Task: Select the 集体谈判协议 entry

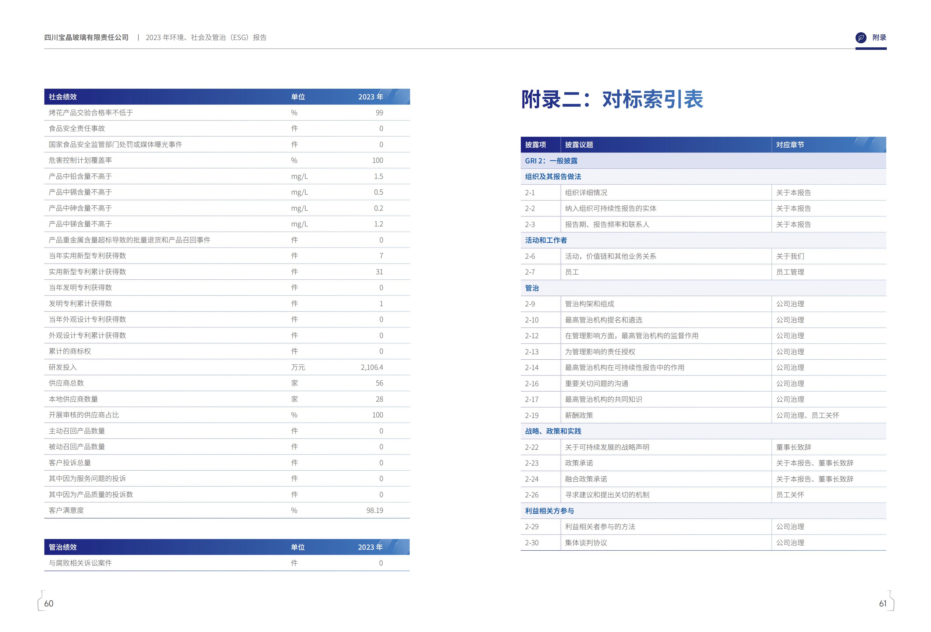Action: (x=586, y=543)
